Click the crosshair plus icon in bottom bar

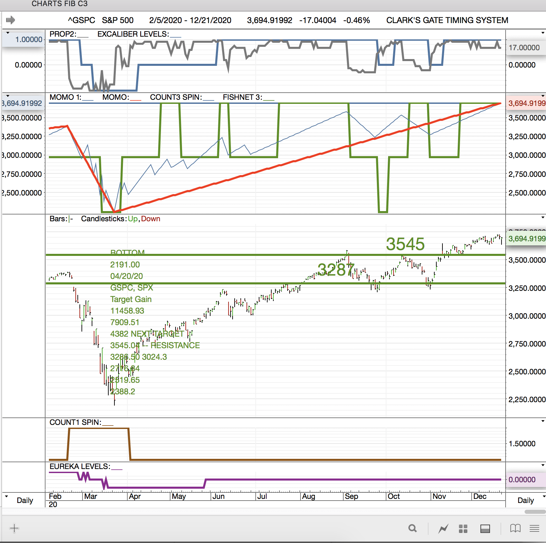[14, 528]
